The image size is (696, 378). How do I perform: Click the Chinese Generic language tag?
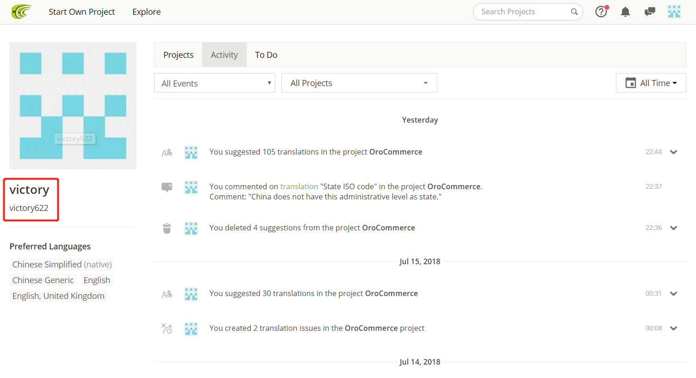point(43,280)
